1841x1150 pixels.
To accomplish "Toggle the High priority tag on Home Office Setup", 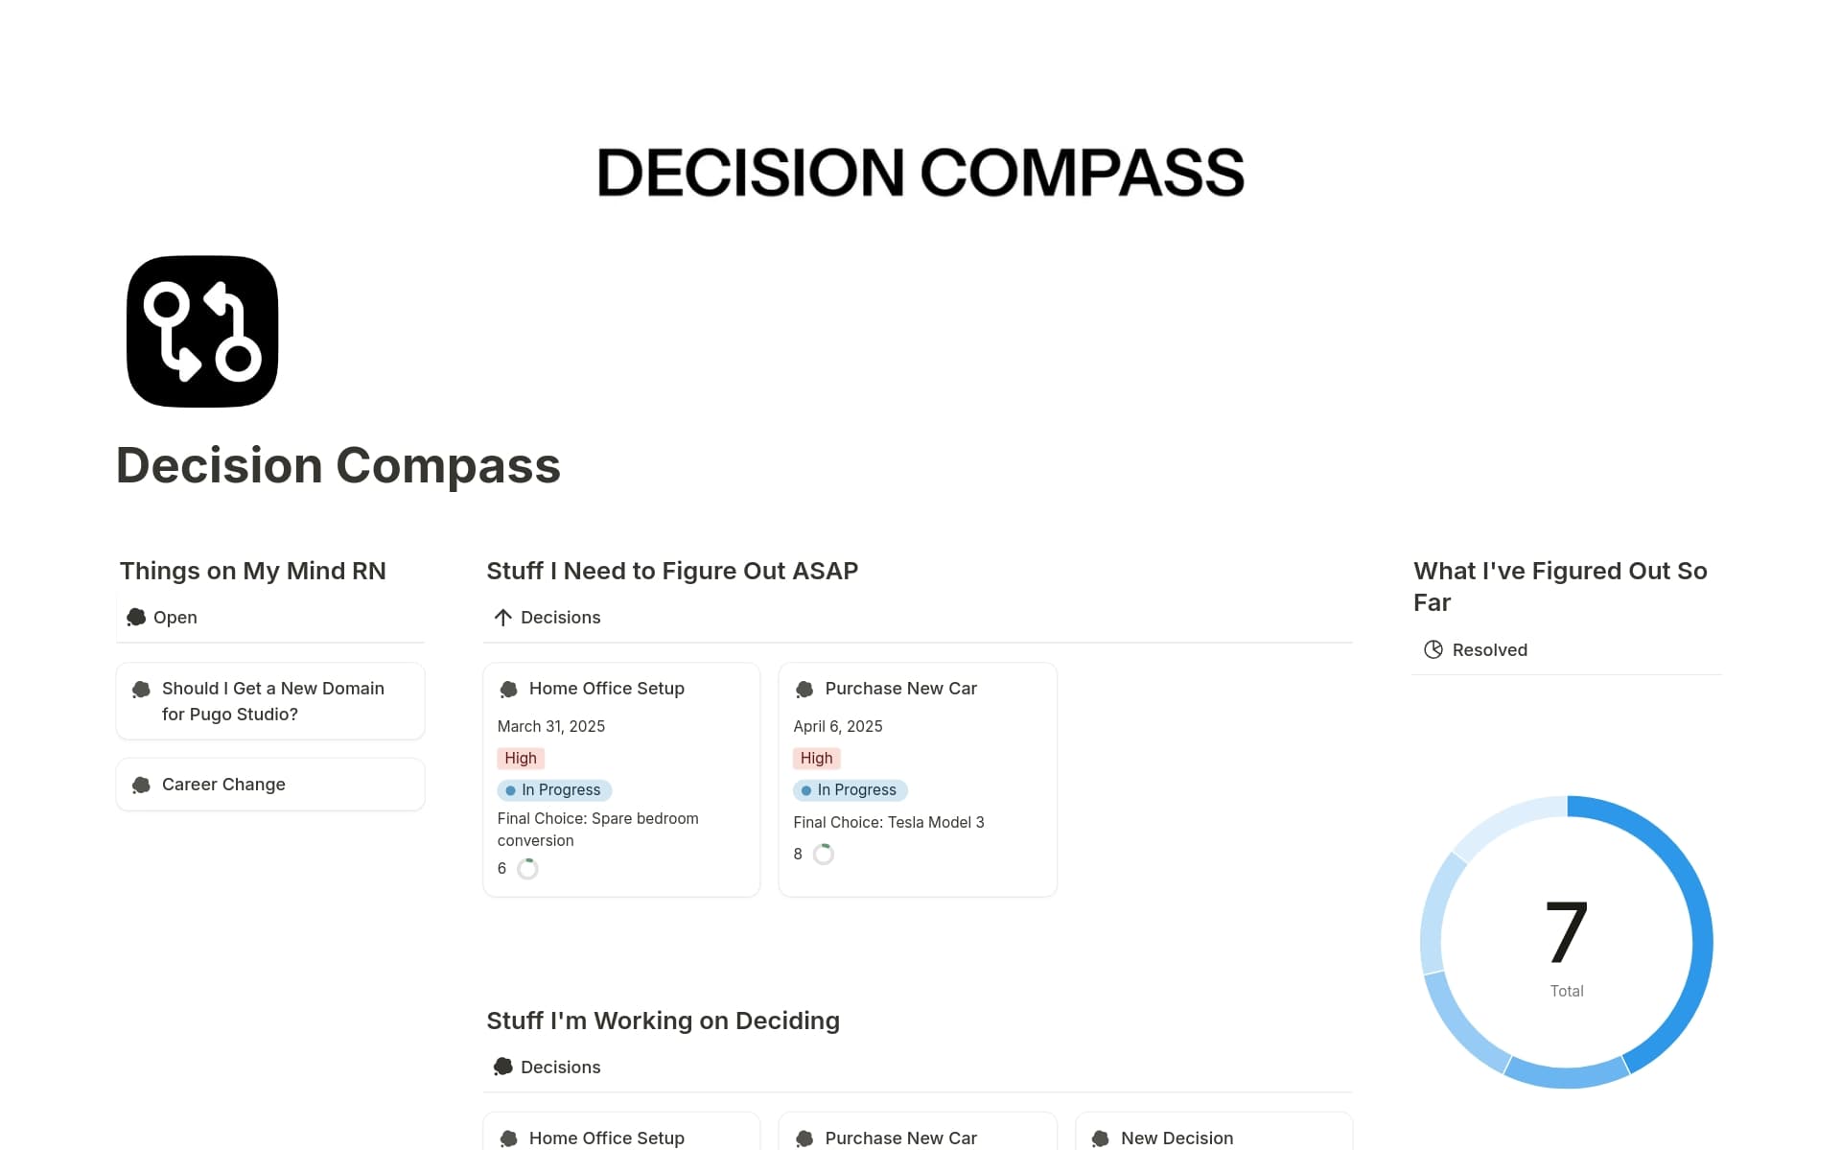I will click(520, 758).
